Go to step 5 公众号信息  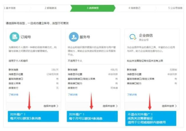[175, 8]
